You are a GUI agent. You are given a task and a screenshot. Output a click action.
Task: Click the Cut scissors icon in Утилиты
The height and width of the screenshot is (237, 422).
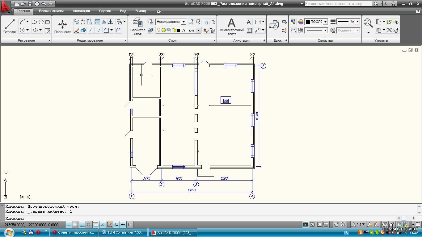[x=390, y=30]
